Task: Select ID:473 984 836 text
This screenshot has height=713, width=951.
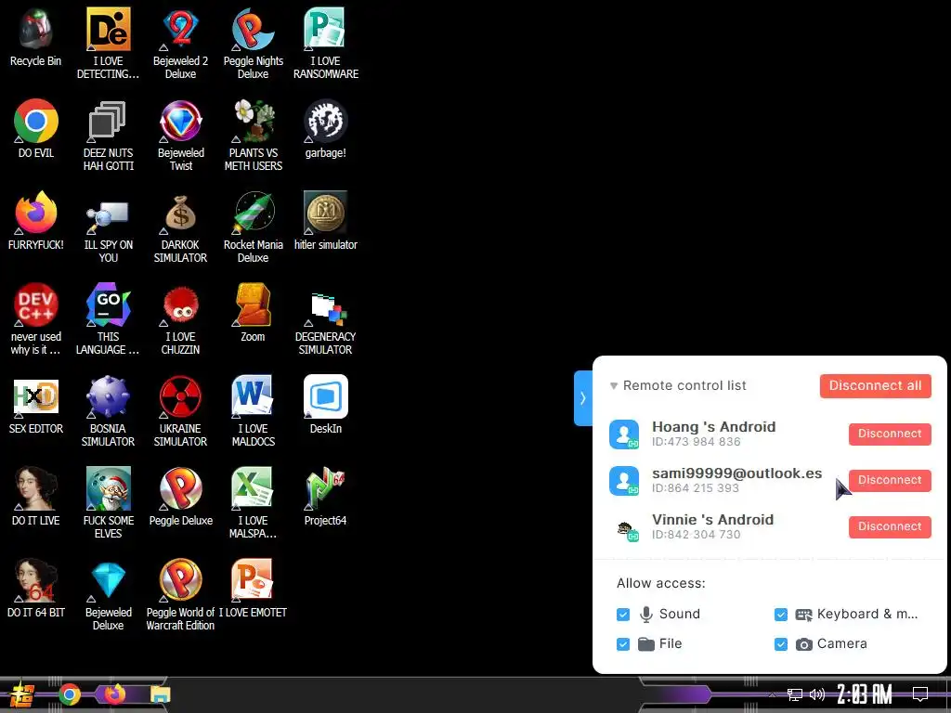Action: tap(697, 442)
